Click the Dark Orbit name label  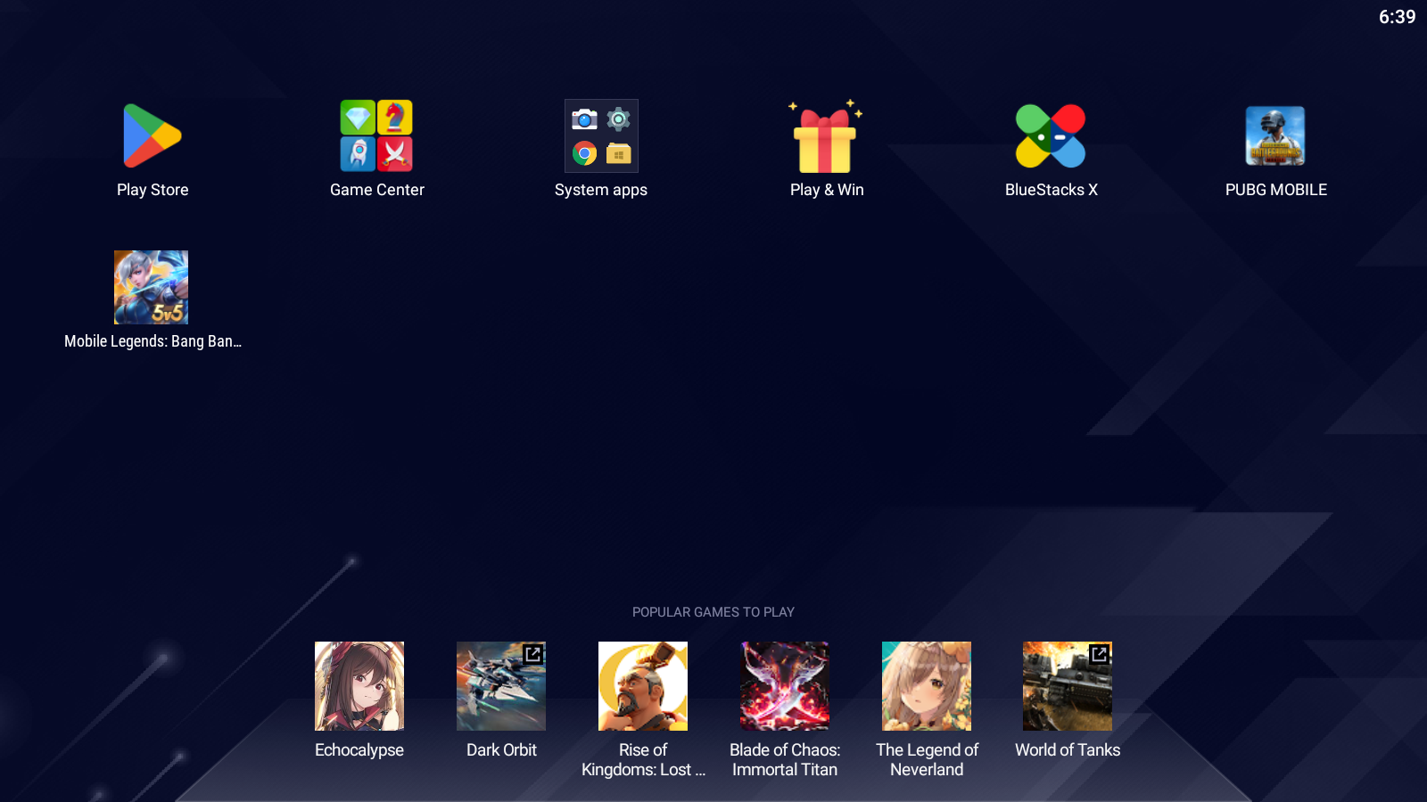[x=501, y=750]
